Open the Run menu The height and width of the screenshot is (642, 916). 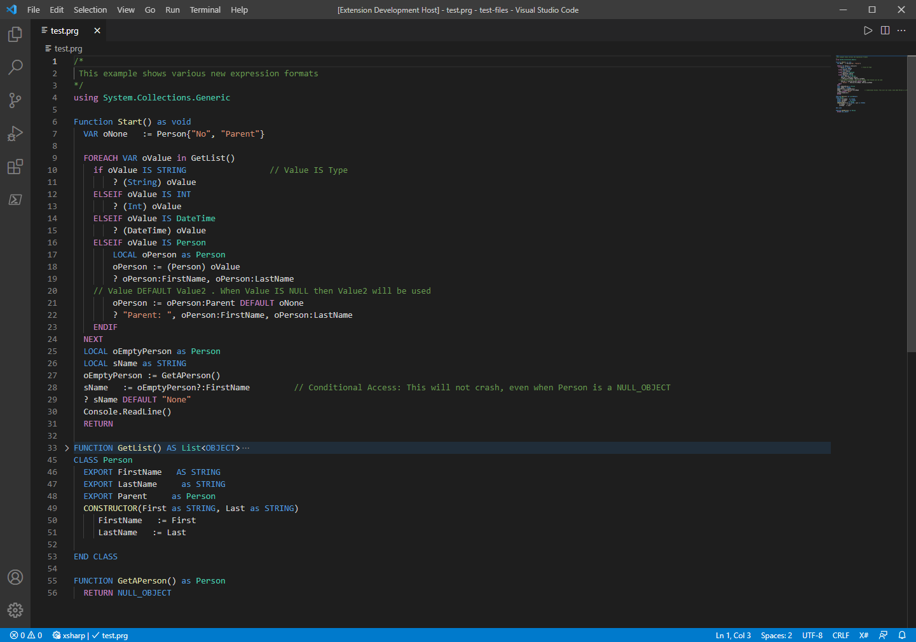click(172, 10)
